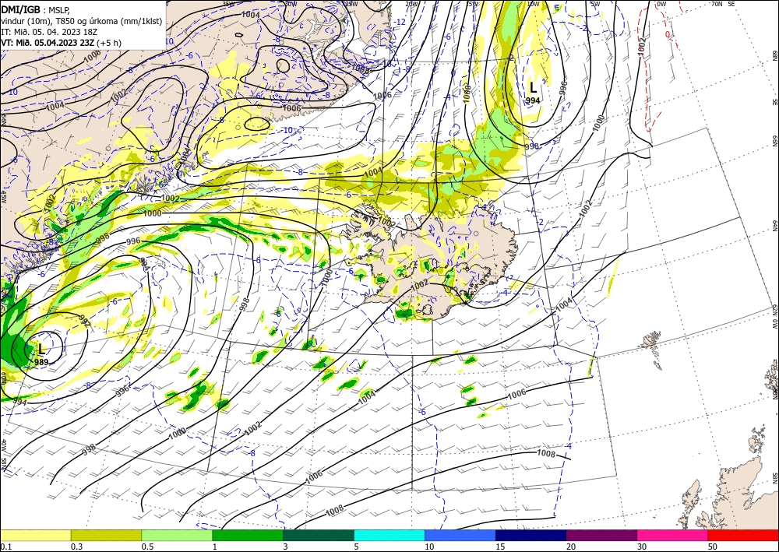Click the 'DMI/IGB' title text
This screenshot has width=779, height=552.
[x=21, y=9]
